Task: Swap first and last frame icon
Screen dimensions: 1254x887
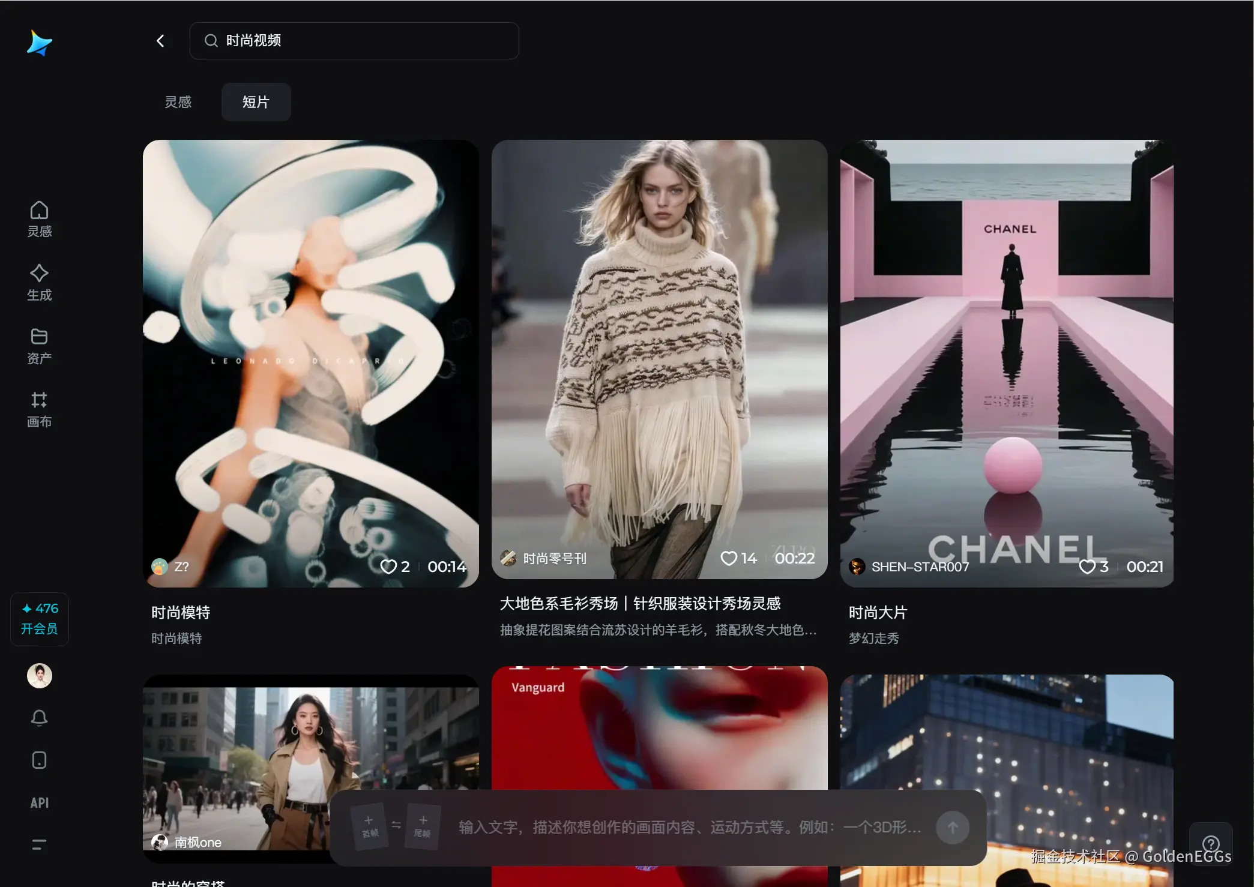Action: [x=396, y=825]
